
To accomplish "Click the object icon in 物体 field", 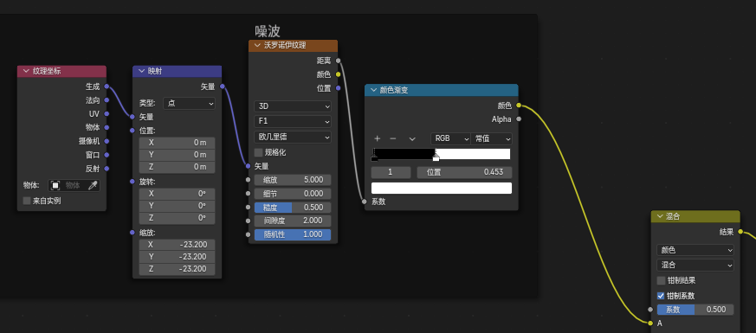I will click(55, 185).
